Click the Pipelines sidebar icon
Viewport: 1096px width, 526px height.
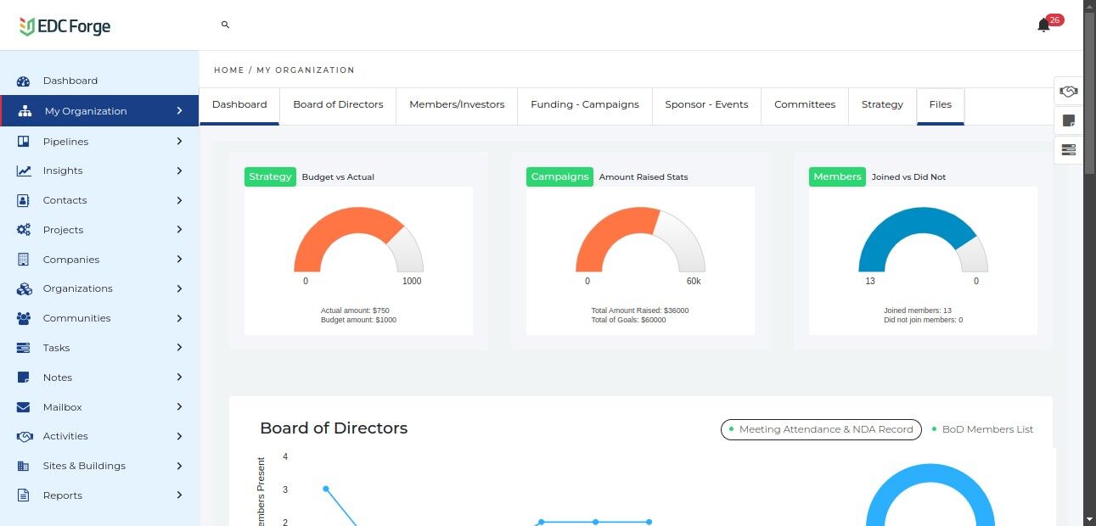tap(25, 142)
